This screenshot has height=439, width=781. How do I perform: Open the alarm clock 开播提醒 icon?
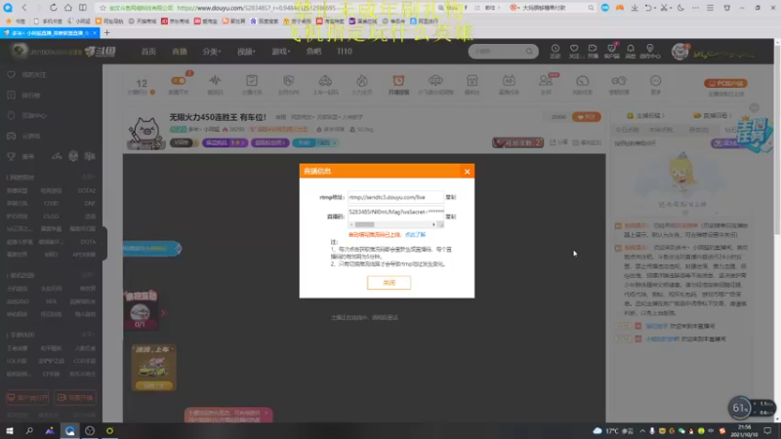click(398, 84)
